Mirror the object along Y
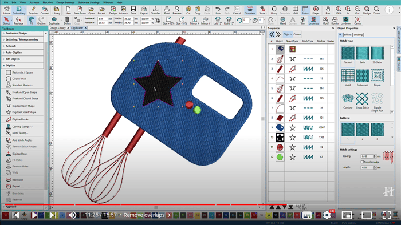This screenshot has height=225, width=401. click(x=205, y=21)
